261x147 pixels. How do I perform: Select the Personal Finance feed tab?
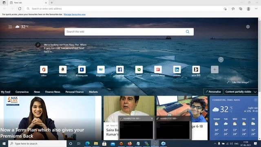tap(75, 92)
